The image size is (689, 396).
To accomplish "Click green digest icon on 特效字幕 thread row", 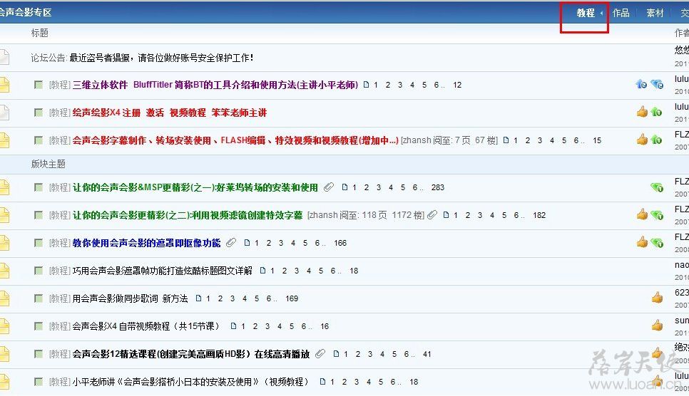I will (657, 215).
